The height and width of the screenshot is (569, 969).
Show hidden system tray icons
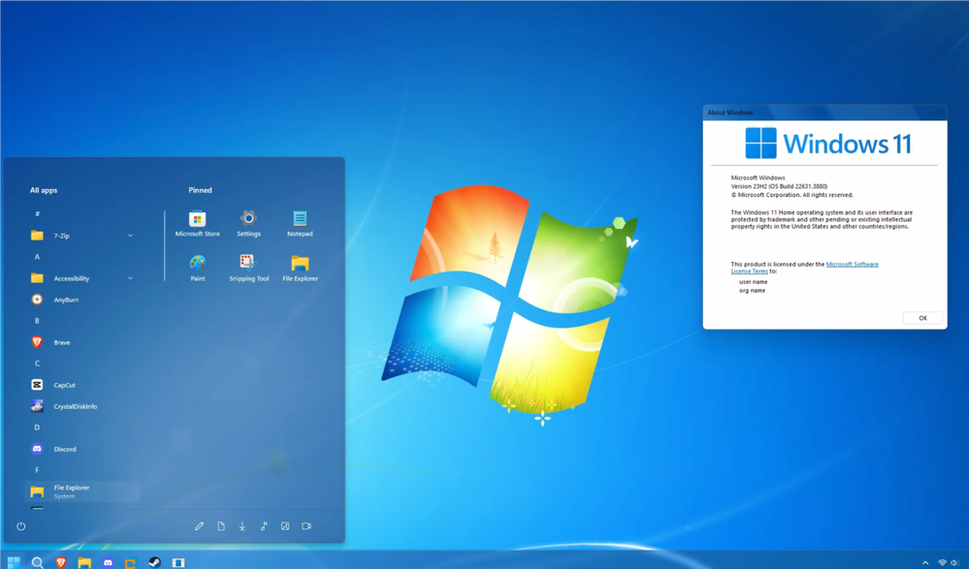pyautogui.click(x=925, y=563)
